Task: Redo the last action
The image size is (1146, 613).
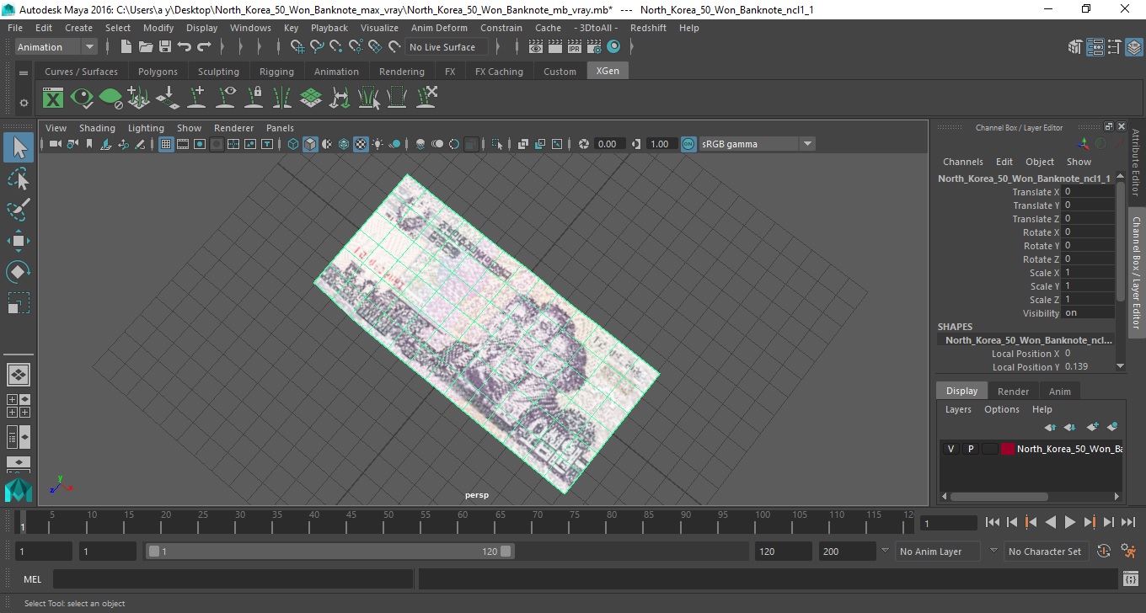Action: coord(204,47)
